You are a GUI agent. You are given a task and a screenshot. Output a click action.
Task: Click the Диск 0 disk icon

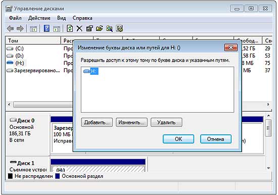13,120
